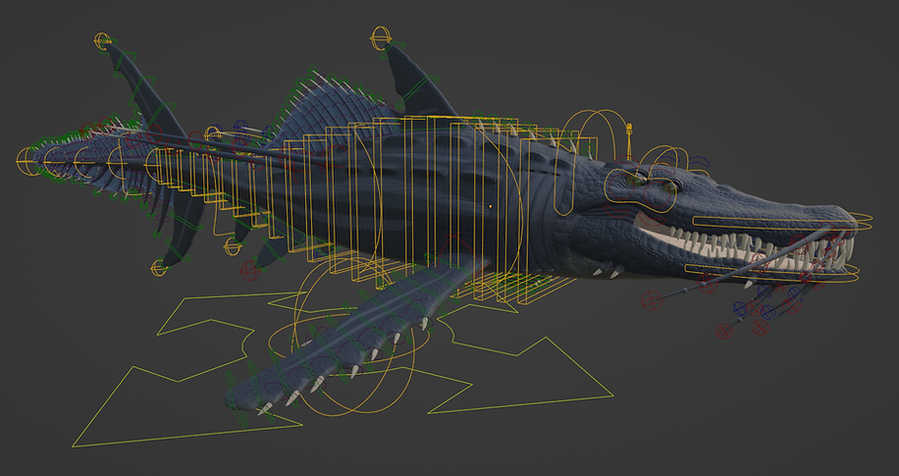Select the upper jaw flat yellow control
The width and height of the screenshot is (899, 476).
tap(782, 222)
